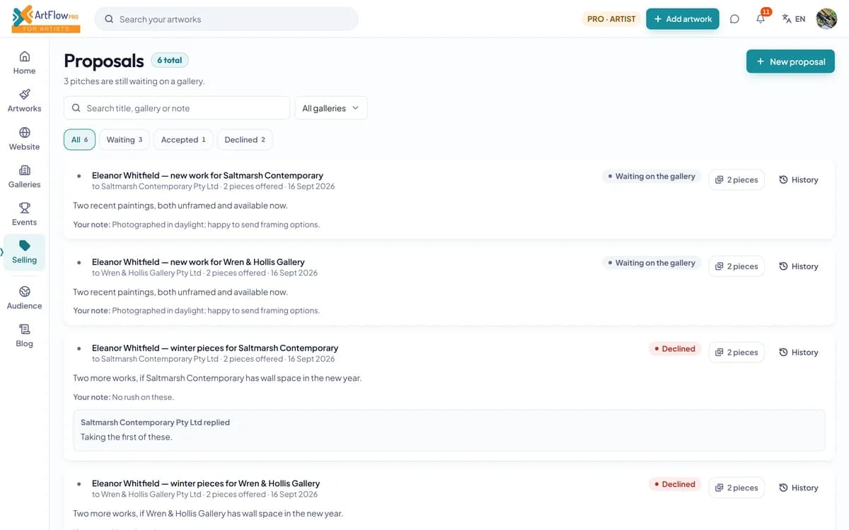Go to the Website section
Screen dimensions: 849x530
pyautogui.click(x=24, y=139)
